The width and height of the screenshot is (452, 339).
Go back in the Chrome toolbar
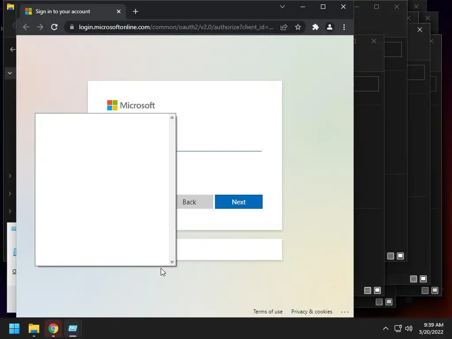coord(26,27)
